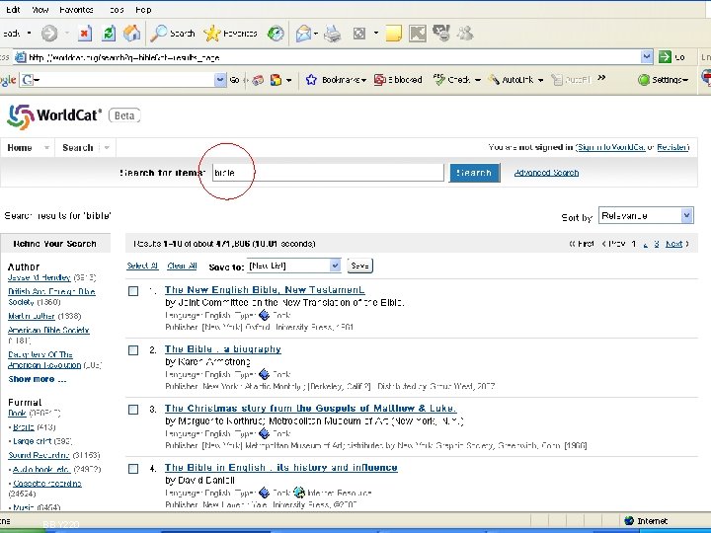Click Select All link
Viewport: 711px width, 533px height.
[142, 266]
